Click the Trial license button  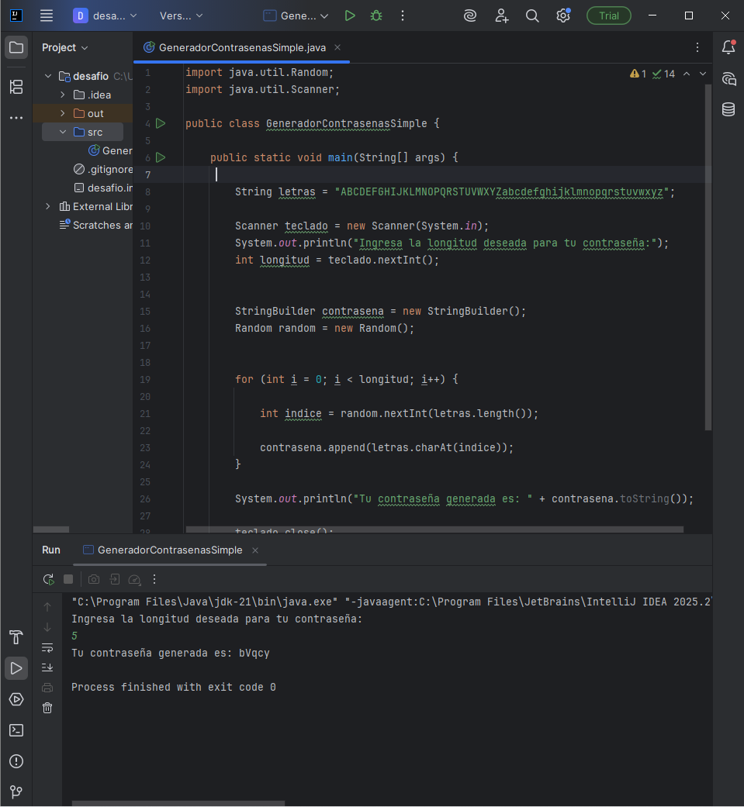click(608, 16)
